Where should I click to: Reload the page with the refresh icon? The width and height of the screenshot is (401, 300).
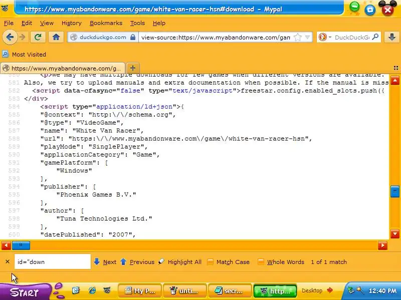(38, 37)
